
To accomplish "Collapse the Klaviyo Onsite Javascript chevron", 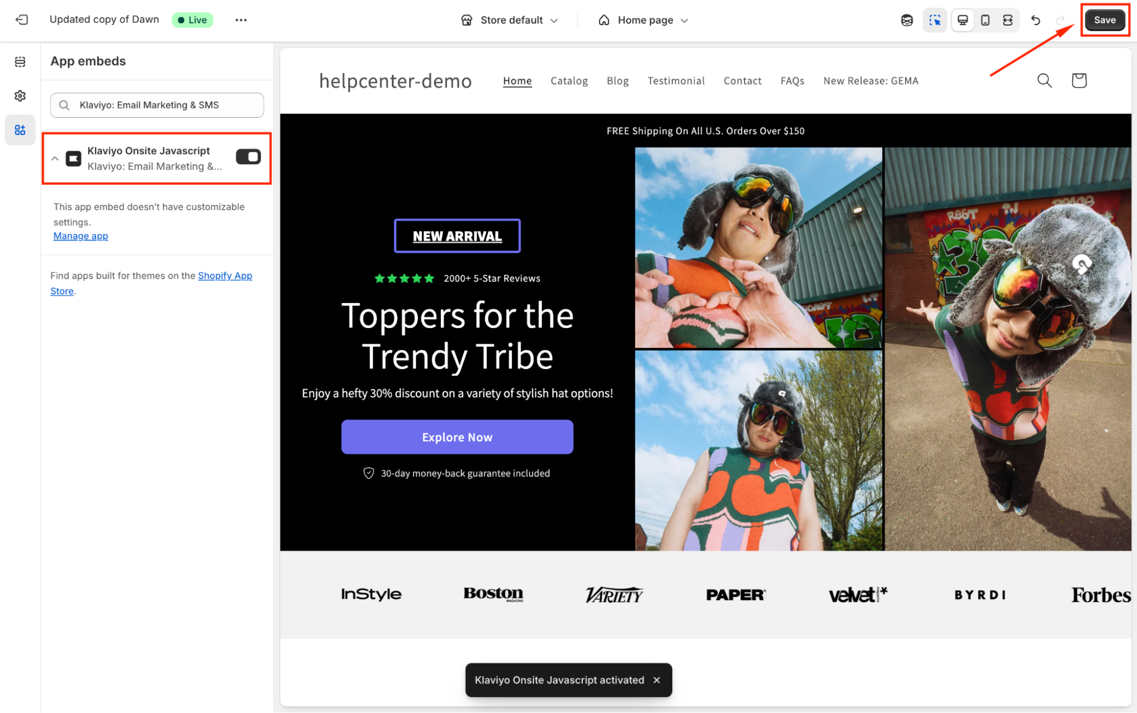I will (55, 159).
